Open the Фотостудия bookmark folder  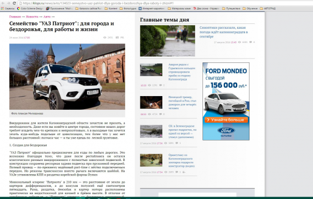tap(128, 8)
